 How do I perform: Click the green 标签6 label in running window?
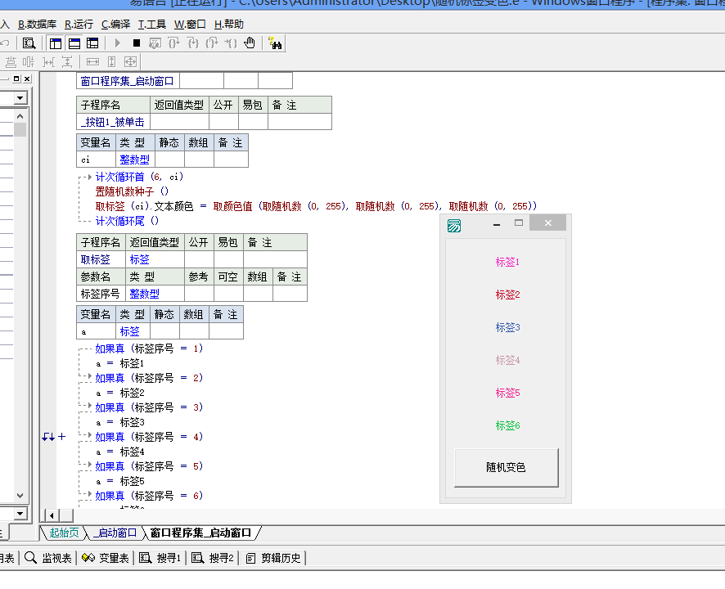point(507,426)
